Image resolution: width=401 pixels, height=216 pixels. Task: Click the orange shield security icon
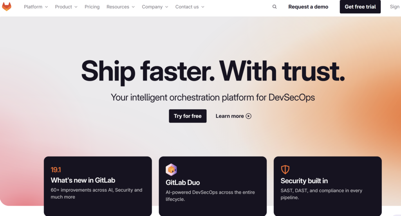click(285, 169)
